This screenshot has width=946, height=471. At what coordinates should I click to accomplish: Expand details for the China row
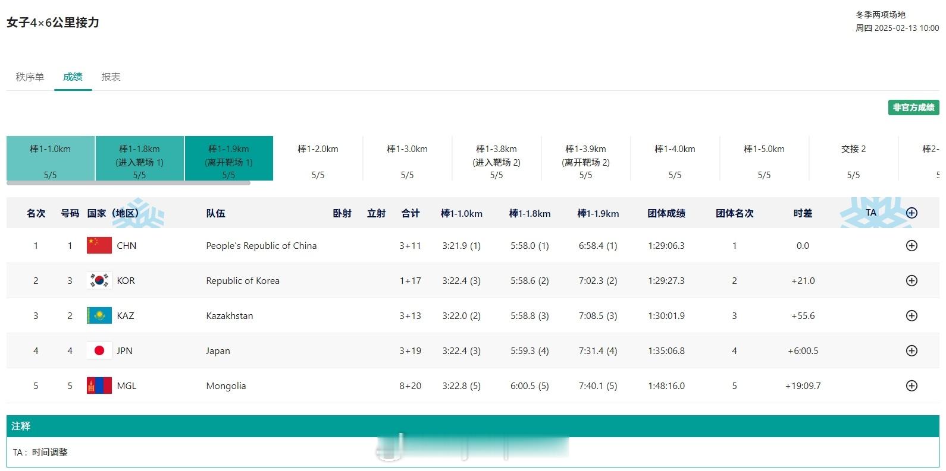(911, 245)
